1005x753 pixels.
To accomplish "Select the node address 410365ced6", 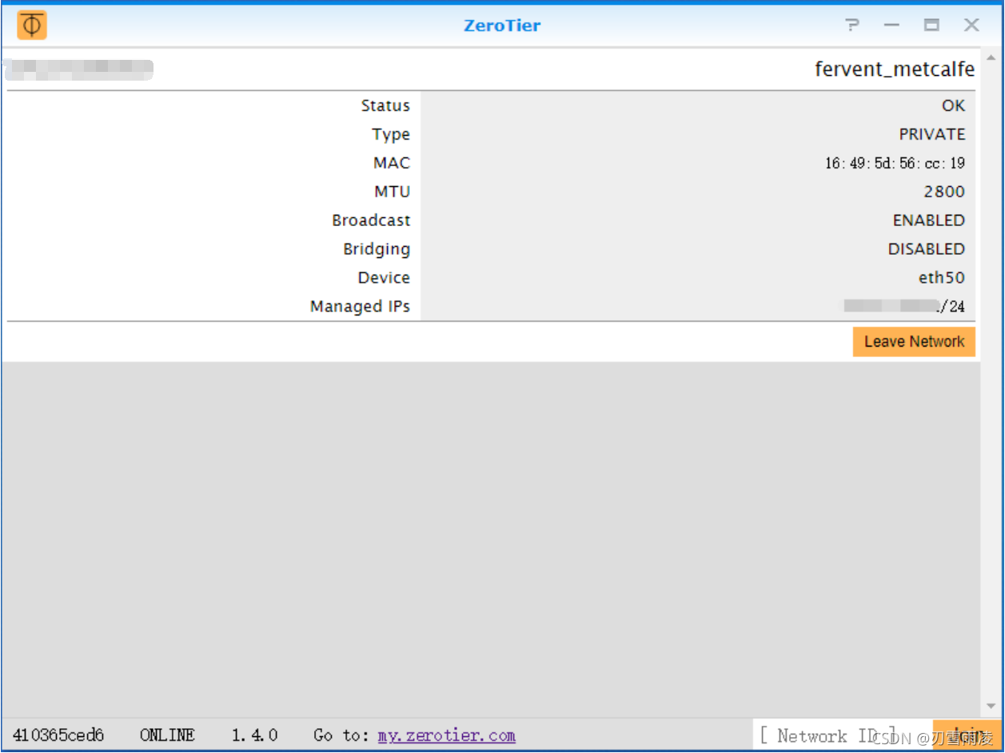I will click(x=58, y=735).
